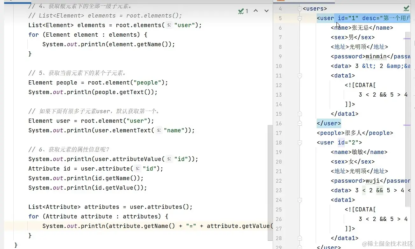Click 'Element people = root.element("people");' line
Image resolution: width=415 pixels, height=249 pixels.
coord(98,83)
